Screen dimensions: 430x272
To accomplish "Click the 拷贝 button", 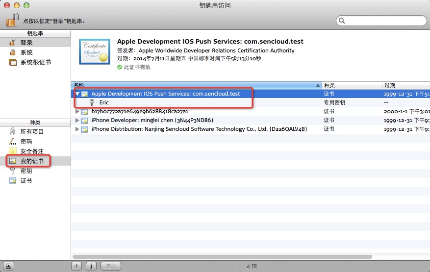I will [110, 266].
